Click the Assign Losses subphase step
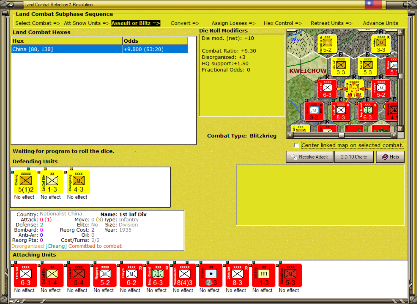The width and height of the screenshot is (417, 304). 233,23
